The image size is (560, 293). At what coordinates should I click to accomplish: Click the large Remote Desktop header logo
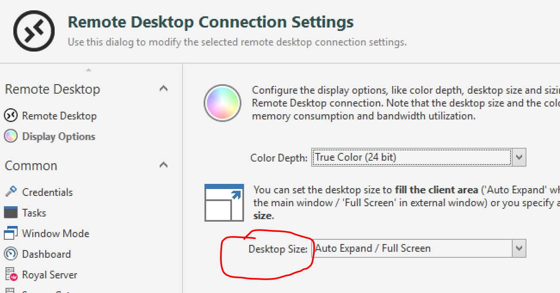click(34, 31)
